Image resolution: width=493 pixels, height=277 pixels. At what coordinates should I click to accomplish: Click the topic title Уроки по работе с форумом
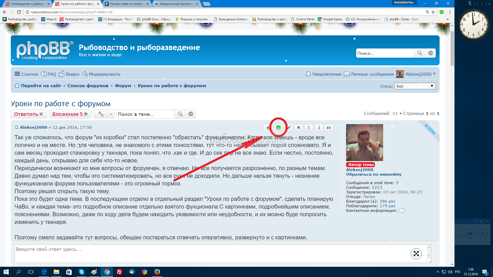pos(61,104)
